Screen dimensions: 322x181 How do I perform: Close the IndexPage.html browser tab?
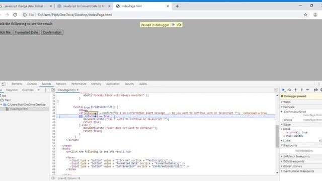tap(168, 6)
